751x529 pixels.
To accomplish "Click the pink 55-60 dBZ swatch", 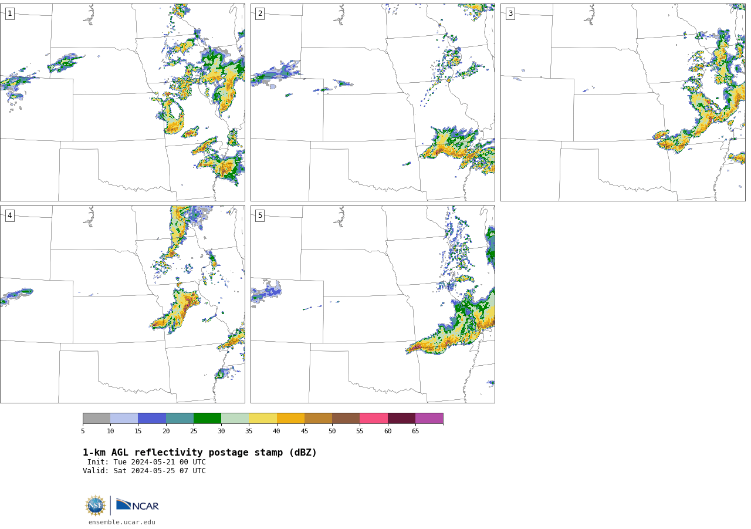I will pyautogui.click(x=374, y=419).
